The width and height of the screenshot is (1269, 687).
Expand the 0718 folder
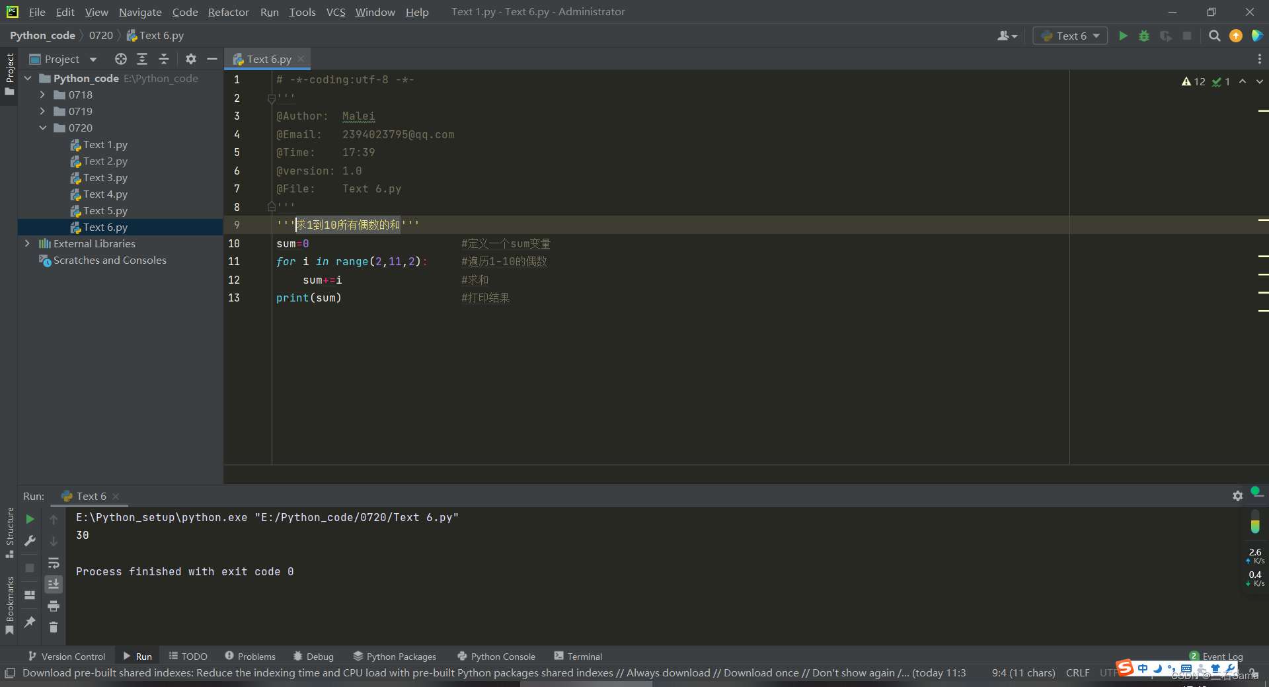42,95
